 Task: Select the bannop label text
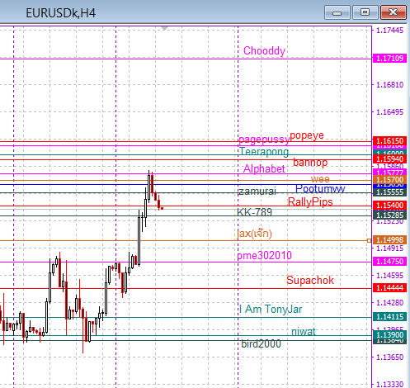tap(310, 162)
